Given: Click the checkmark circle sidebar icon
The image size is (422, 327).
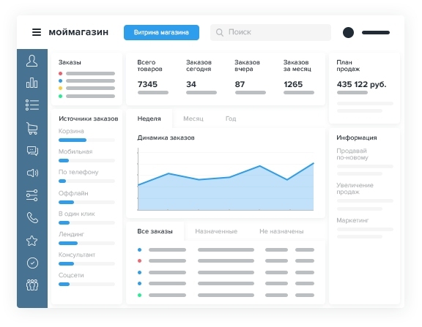Looking at the screenshot, I should pyautogui.click(x=32, y=263).
